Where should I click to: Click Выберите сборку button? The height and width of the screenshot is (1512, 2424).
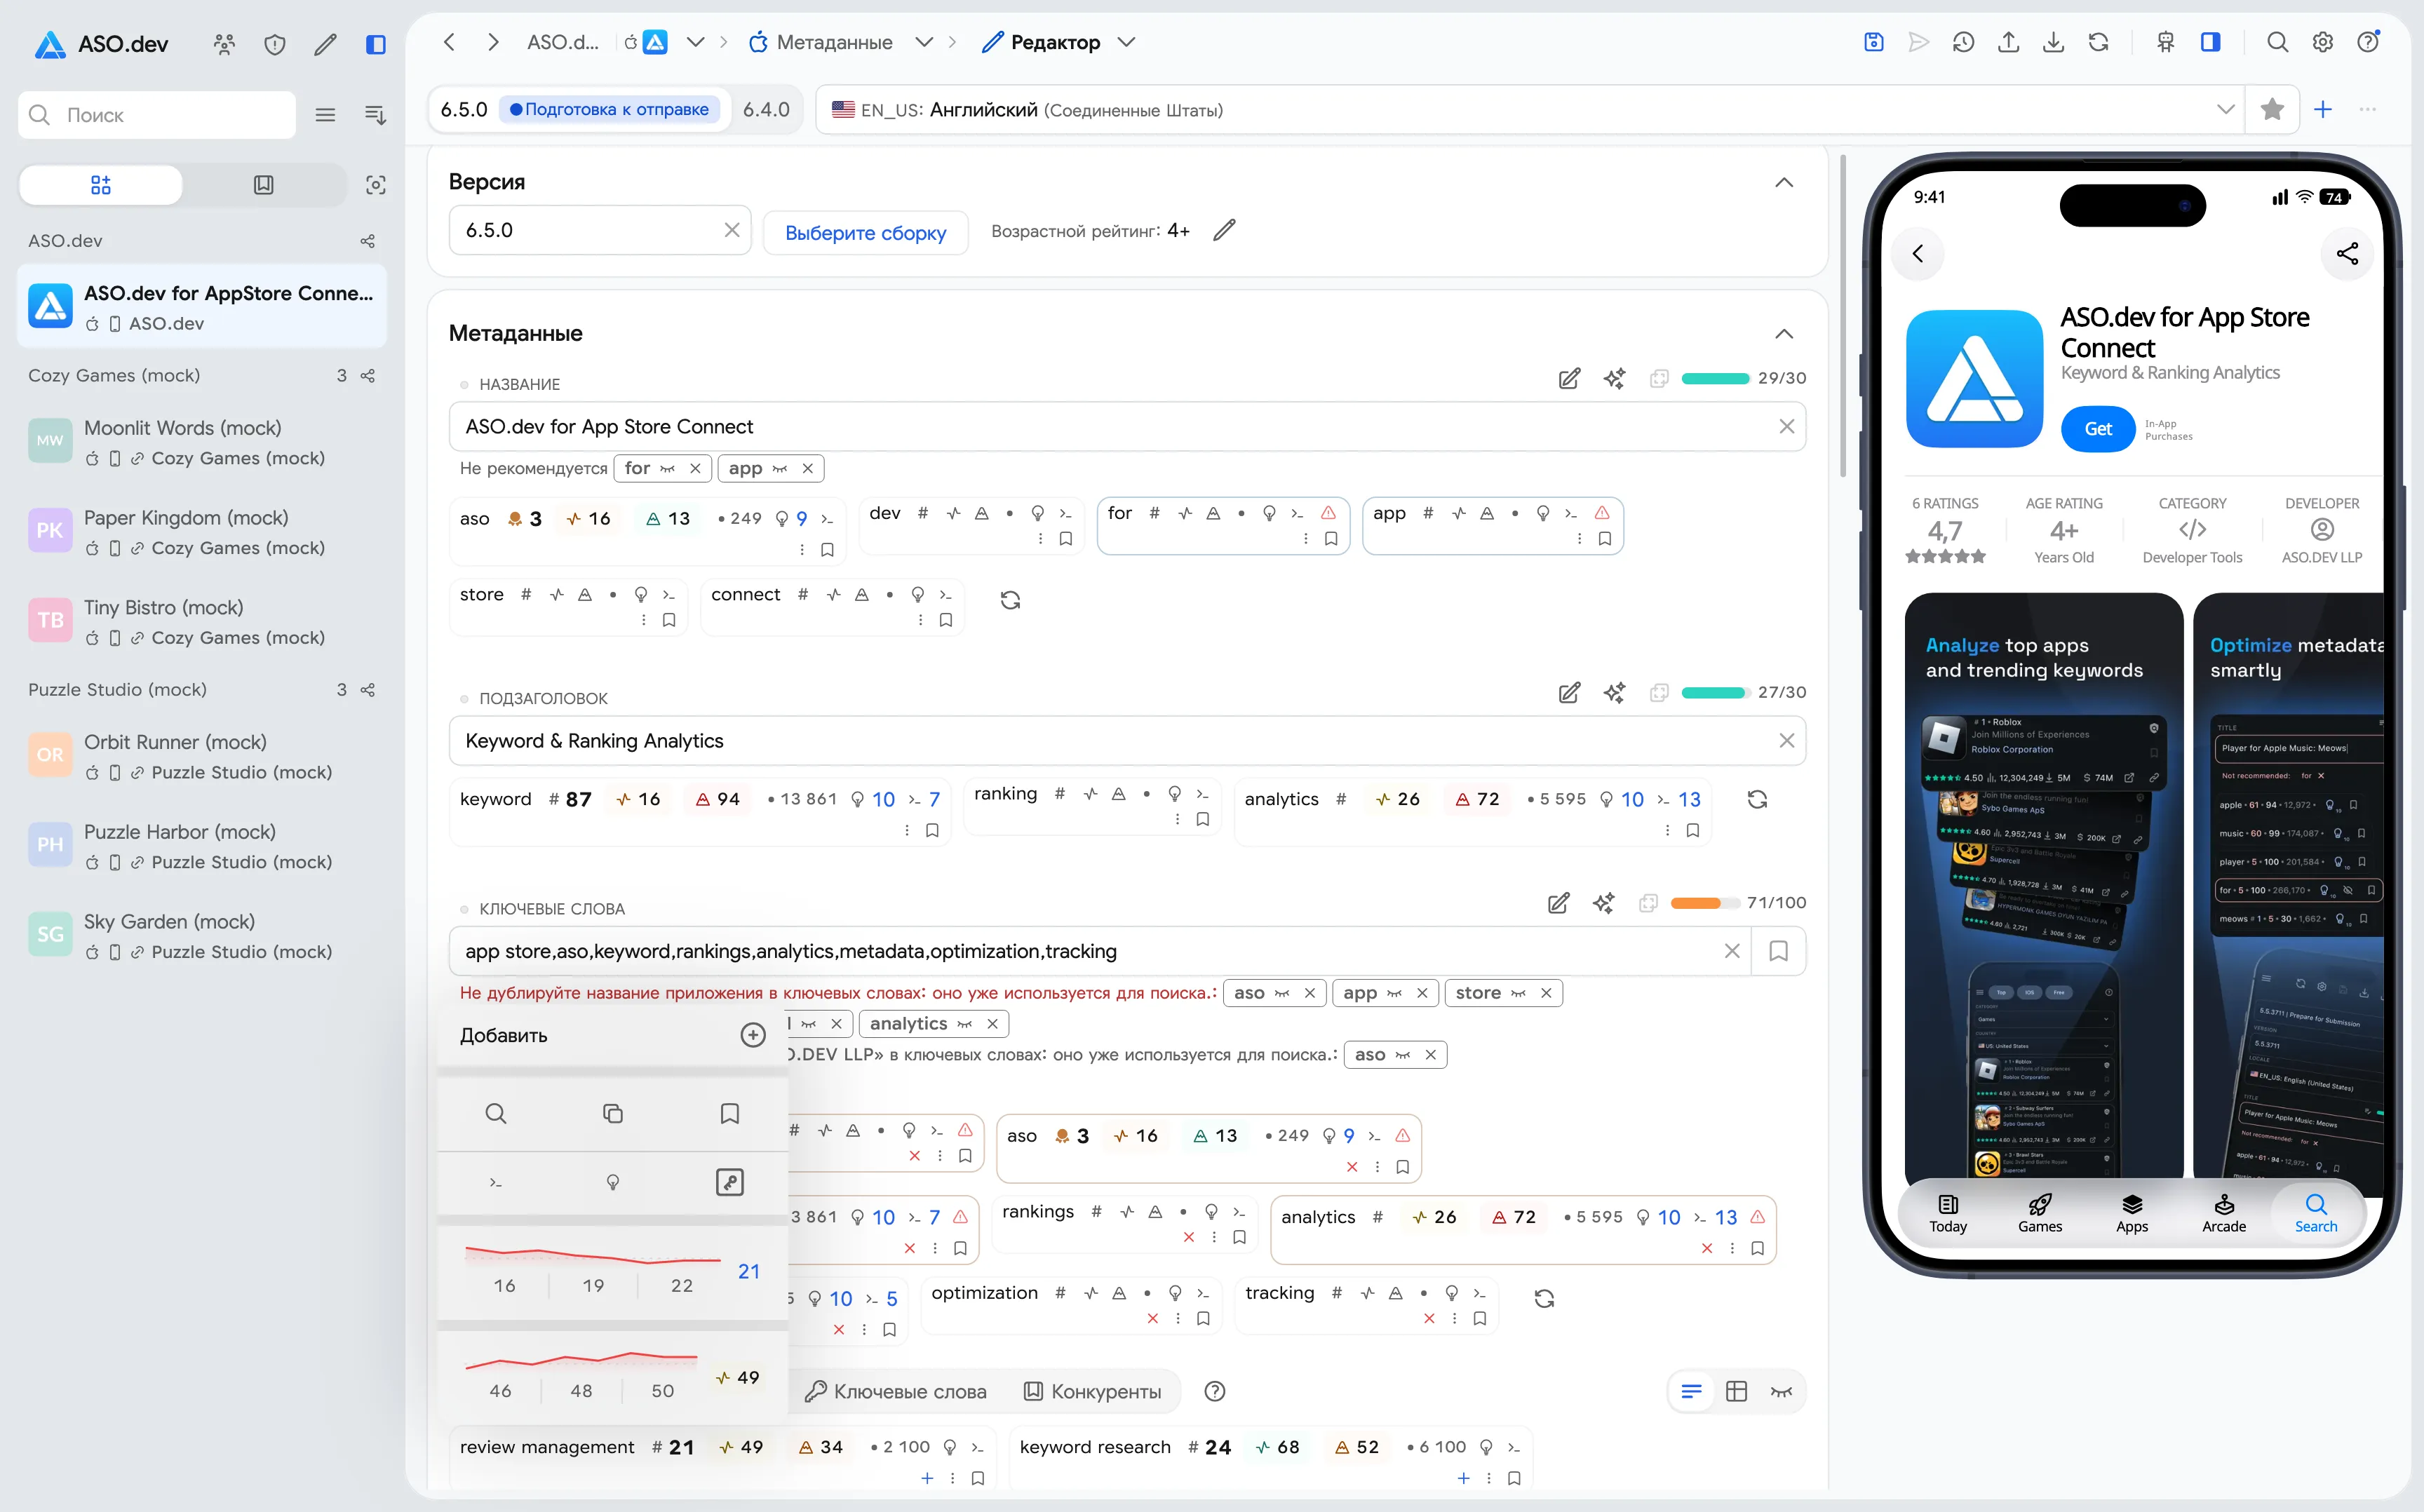pyautogui.click(x=865, y=232)
